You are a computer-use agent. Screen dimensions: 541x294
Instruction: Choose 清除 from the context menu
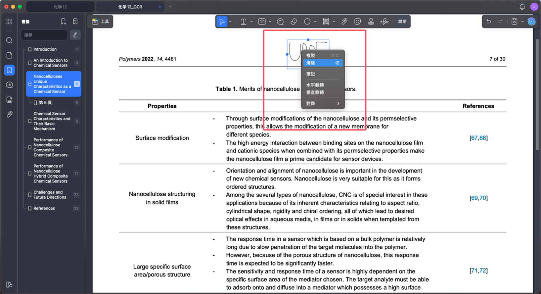[323, 63]
